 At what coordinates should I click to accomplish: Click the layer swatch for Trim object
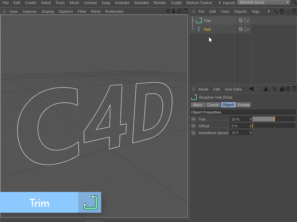coord(241,20)
